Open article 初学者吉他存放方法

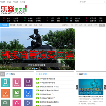[x=47, y=79]
